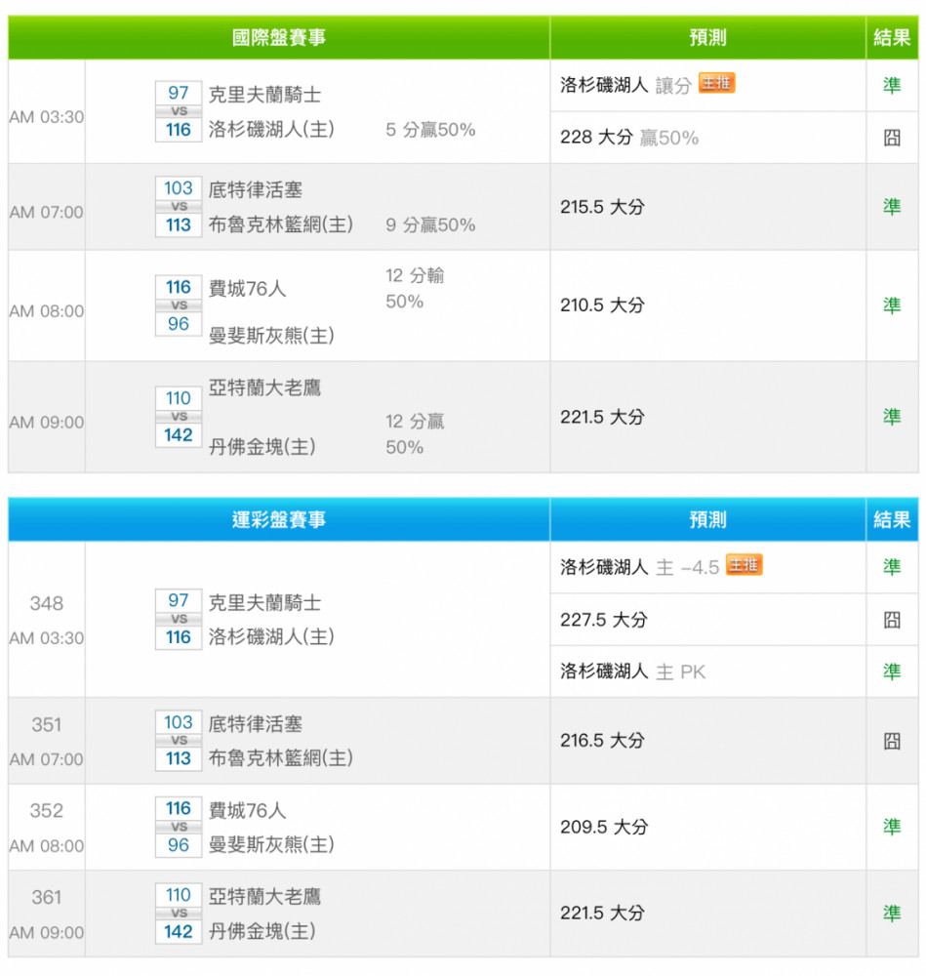
Task: Click 布魯克林籃網(主) in the 國際盤 table
Action: click(281, 224)
